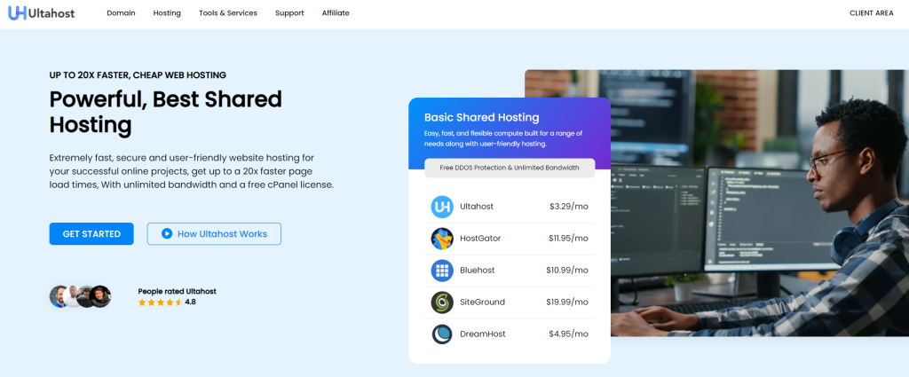Click 'UP TO 20X FASTER, CHEAP WEB HOSTING' tagline
Viewport: 909px width, 377px height.
[138, 75]
